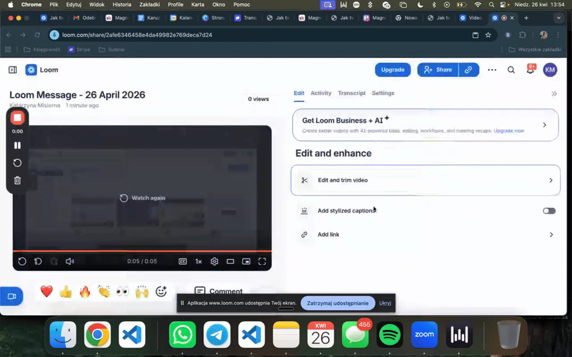Open a new Chrome tab
The width and height of the screenshot is (572, 357).
coord(526,17)
